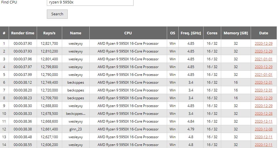Click the Rays/s value 12,810,200
The height and width of the screenshot is (148, 279).
tap(49, 51)
